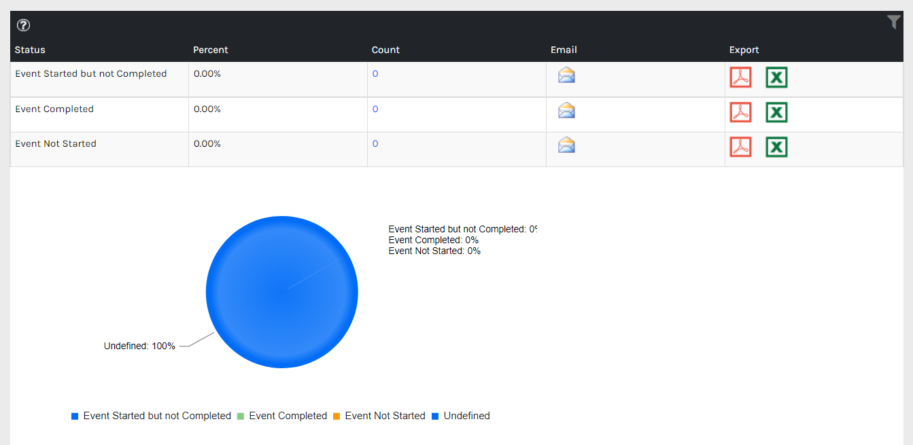Toggle the green Event Completed legend swatch
Screen dimensions: 913x445
241,416
